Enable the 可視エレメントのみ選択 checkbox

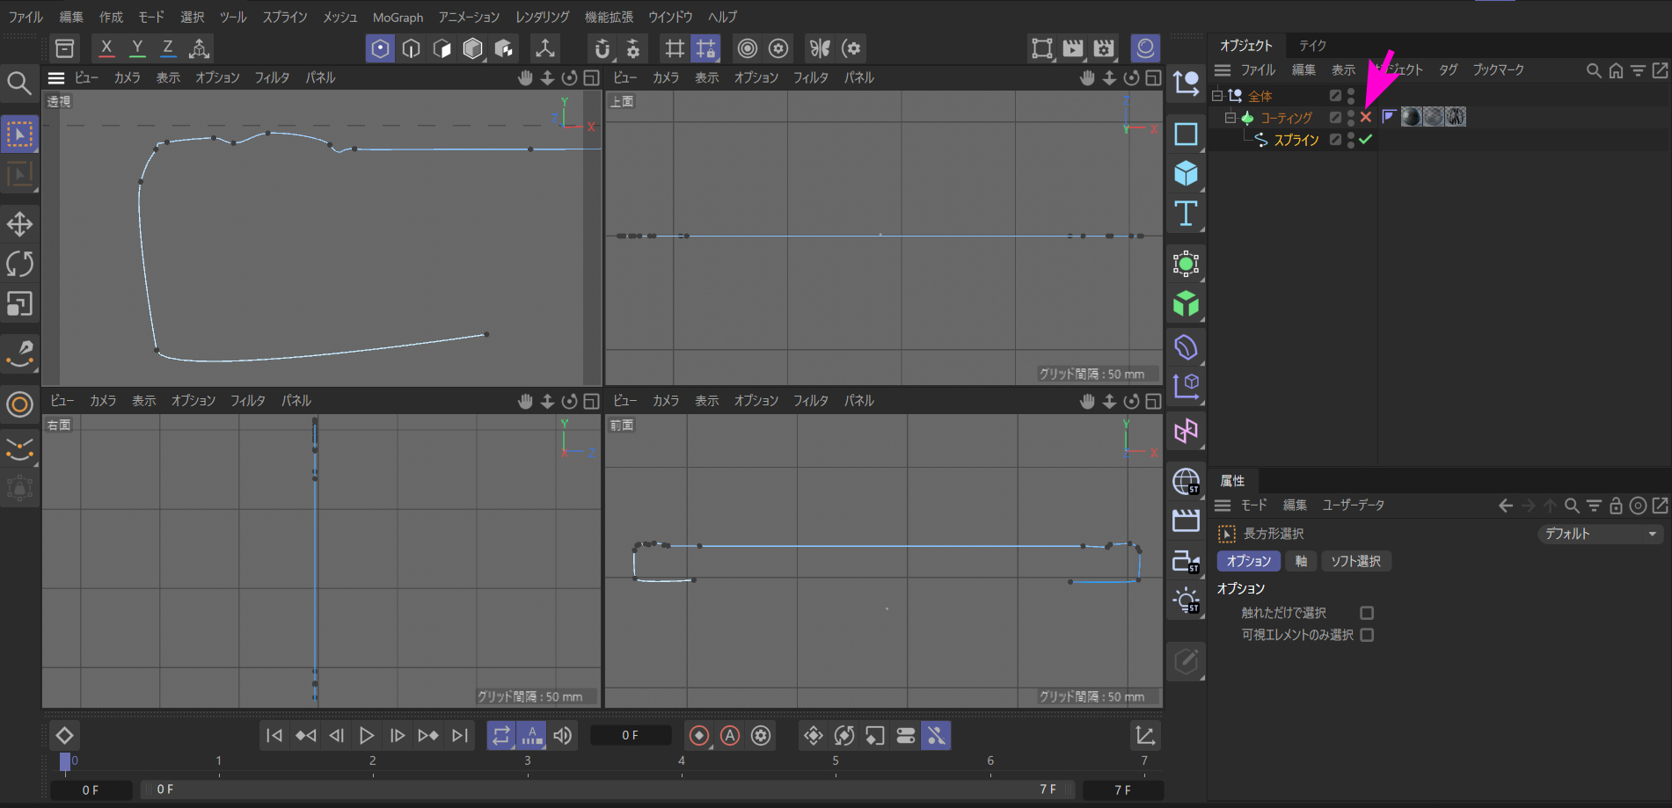(x=1367, y=635)
